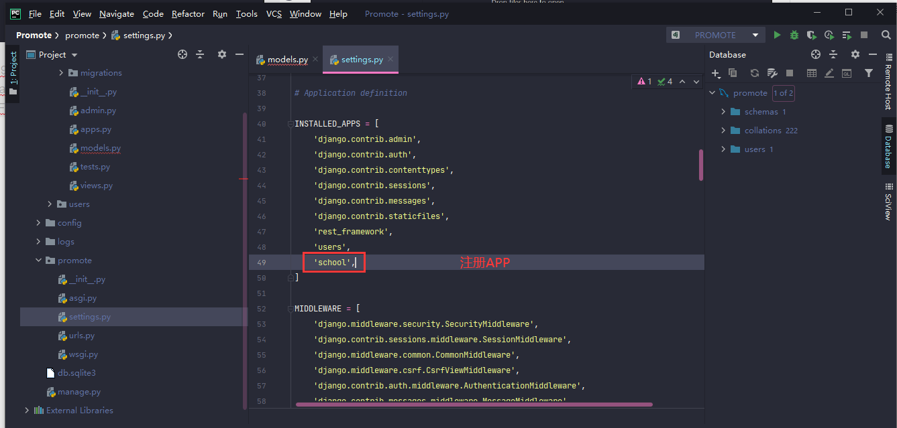Open table editor grid icon
Image resolution: width=897 pixels, height=428 pixels.
click(x=812, y=73)
